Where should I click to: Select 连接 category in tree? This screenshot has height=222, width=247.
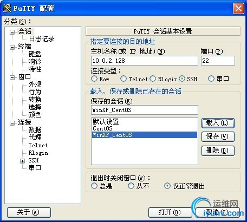pos(24,122)
